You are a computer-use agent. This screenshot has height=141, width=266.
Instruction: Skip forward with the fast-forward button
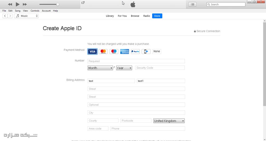pyautogui.click(x=25, y=4)
